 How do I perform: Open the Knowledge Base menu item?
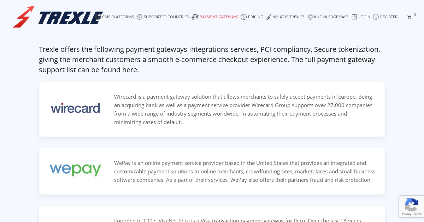tap(331, 17)
